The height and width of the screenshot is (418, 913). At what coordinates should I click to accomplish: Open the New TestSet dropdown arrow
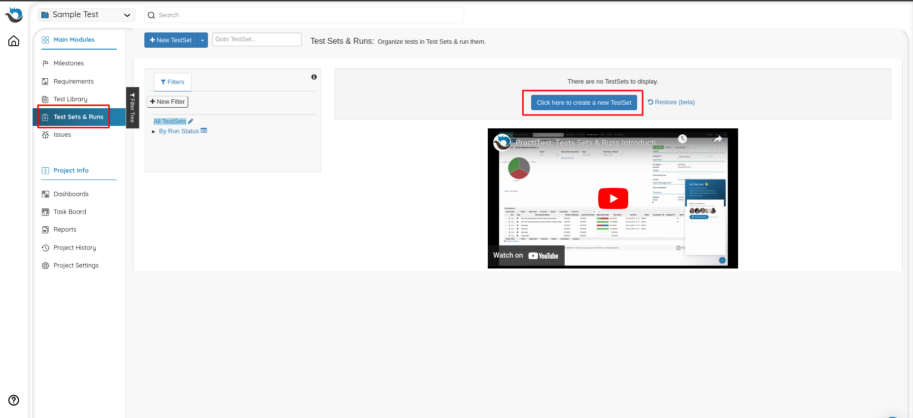(x=203, y=40)
